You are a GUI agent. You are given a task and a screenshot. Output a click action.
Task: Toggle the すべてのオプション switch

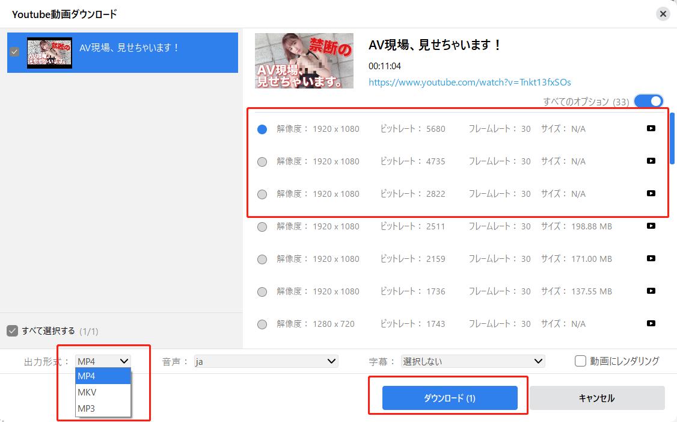point(649,101)
